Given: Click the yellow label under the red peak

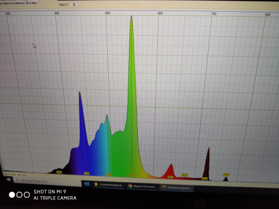Looking at the screenshot, I should (170, 177).
